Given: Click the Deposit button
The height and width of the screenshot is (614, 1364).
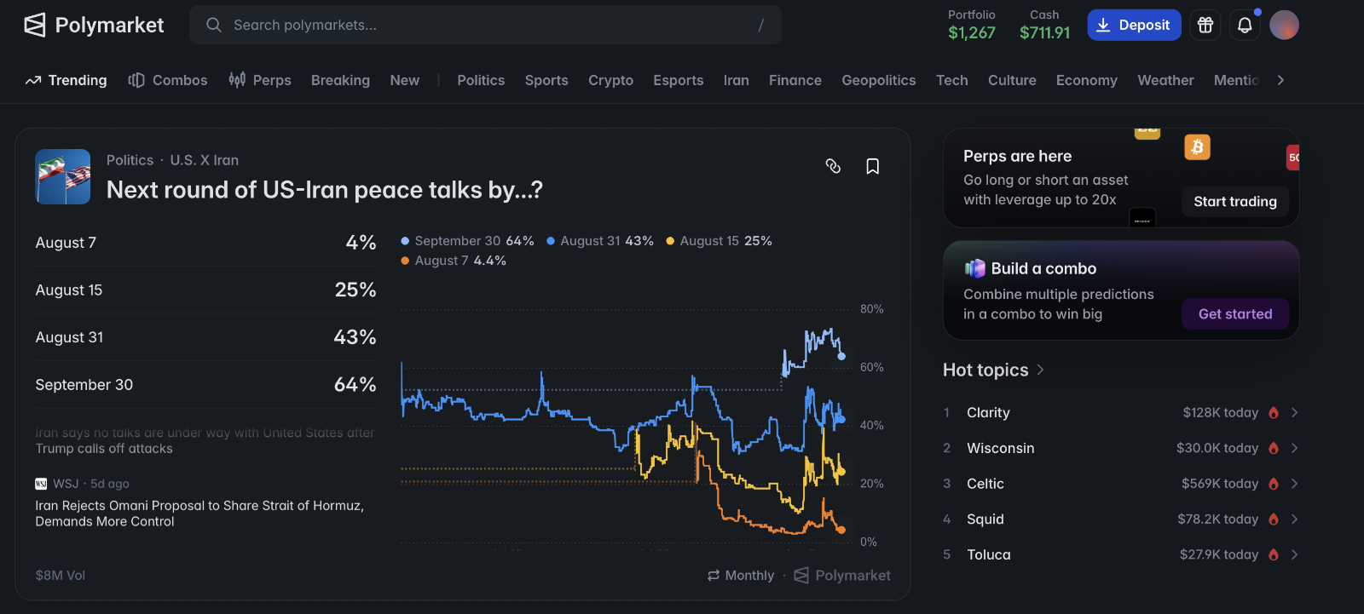Looking at the screenshot, I should 1134,26.
